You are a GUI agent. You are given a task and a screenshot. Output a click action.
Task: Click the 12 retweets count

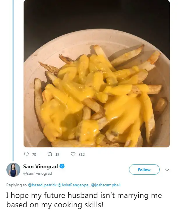pyautogui.click(x=57, y=154)
